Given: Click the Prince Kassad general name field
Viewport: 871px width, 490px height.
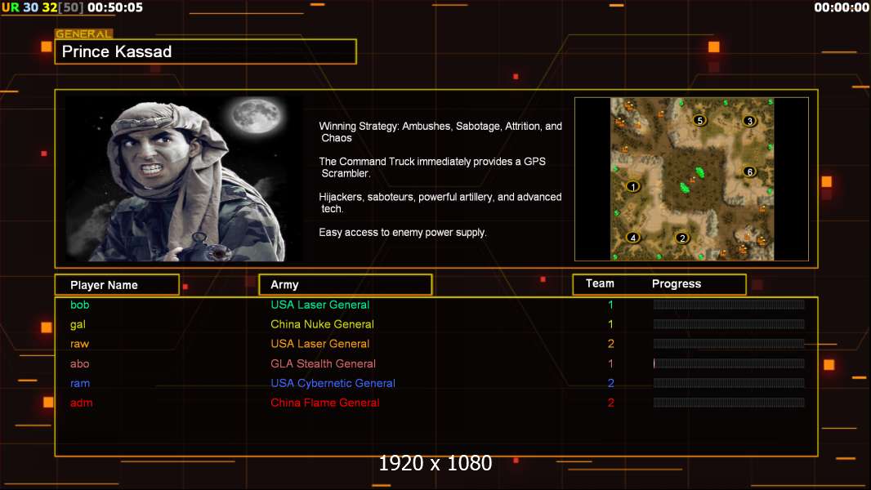Looking at the screenshot, I should click(x=206, y=51).
